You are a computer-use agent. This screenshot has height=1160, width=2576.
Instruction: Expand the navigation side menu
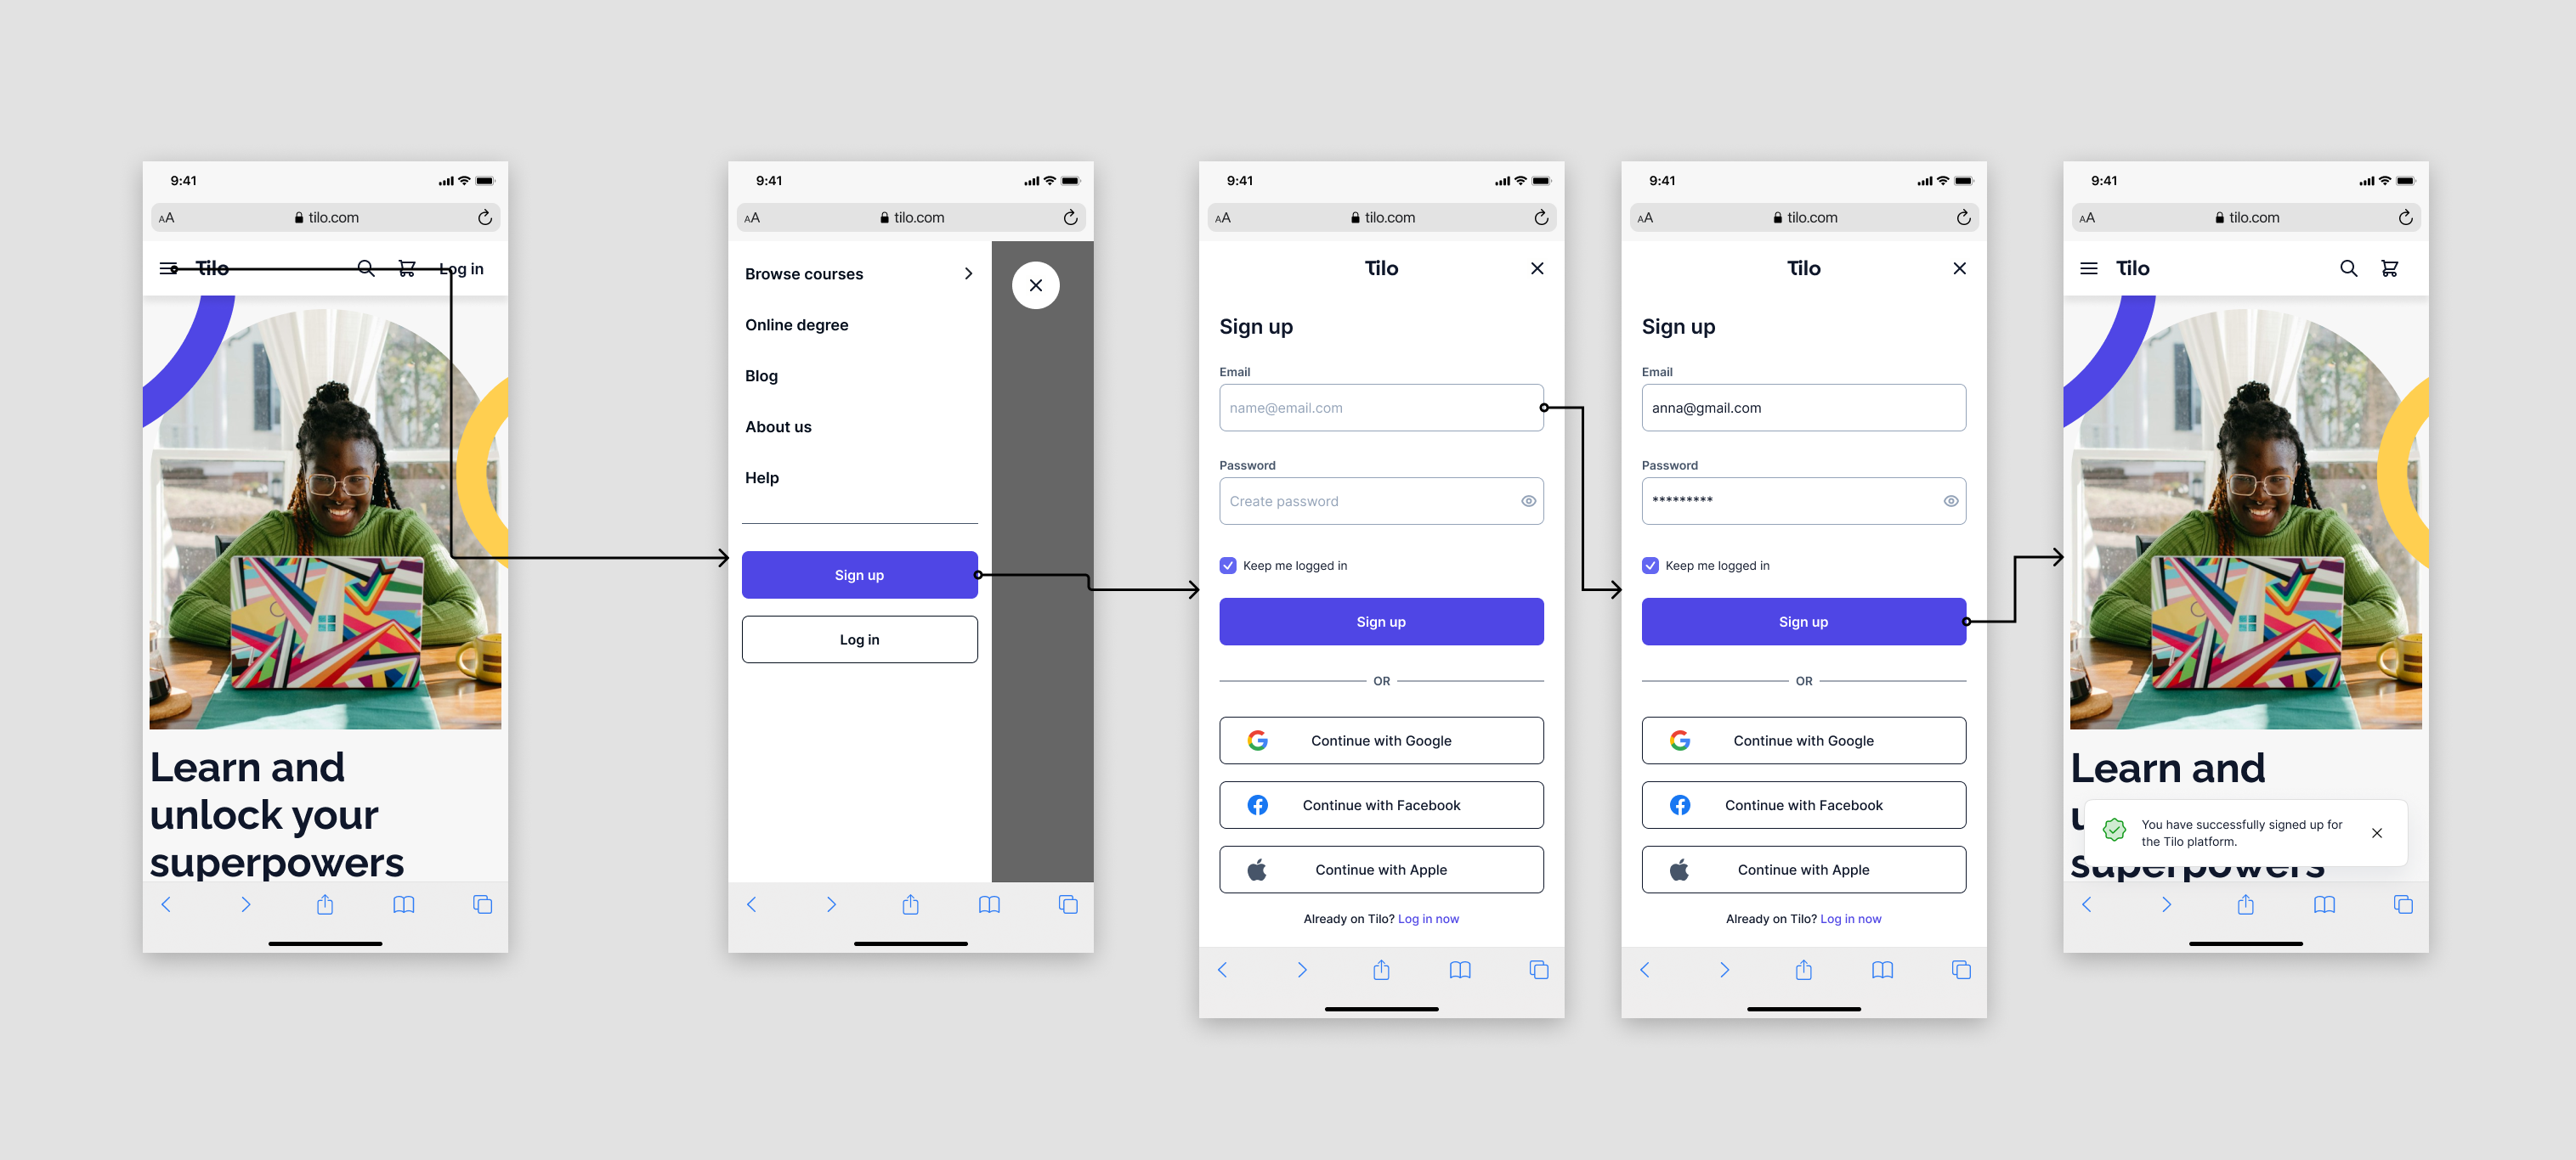(x=167, y=266)
